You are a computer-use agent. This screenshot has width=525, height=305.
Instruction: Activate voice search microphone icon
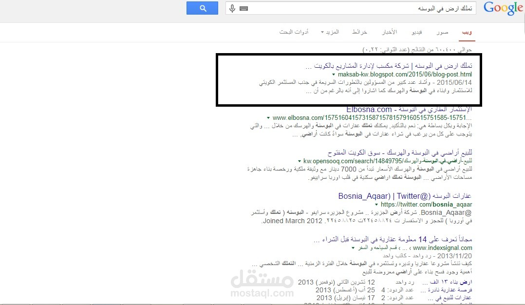(x=232, y=8)
